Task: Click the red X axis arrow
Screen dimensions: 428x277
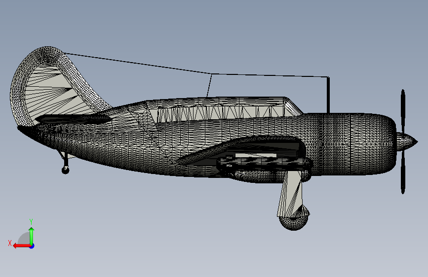Action: click(22, 246)
